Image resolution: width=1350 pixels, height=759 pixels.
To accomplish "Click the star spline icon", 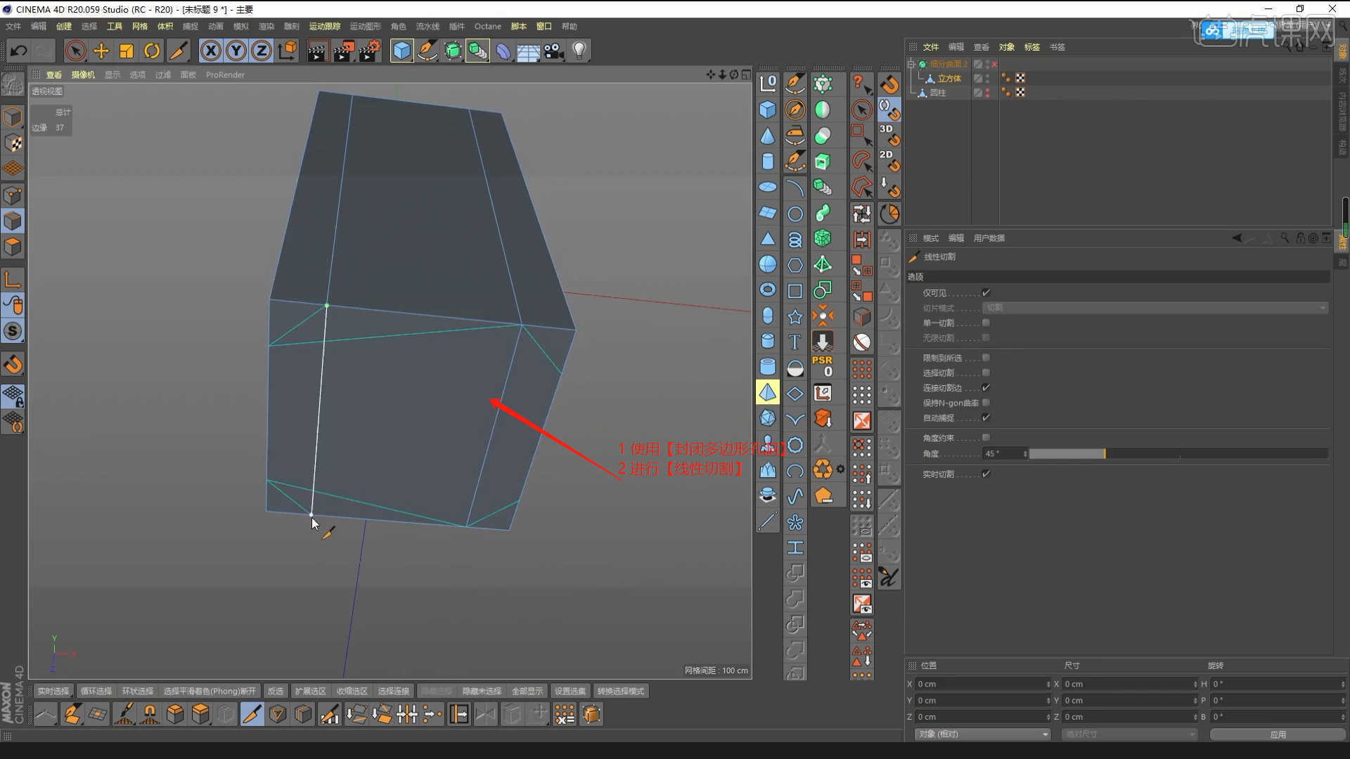I will [795, 316].
